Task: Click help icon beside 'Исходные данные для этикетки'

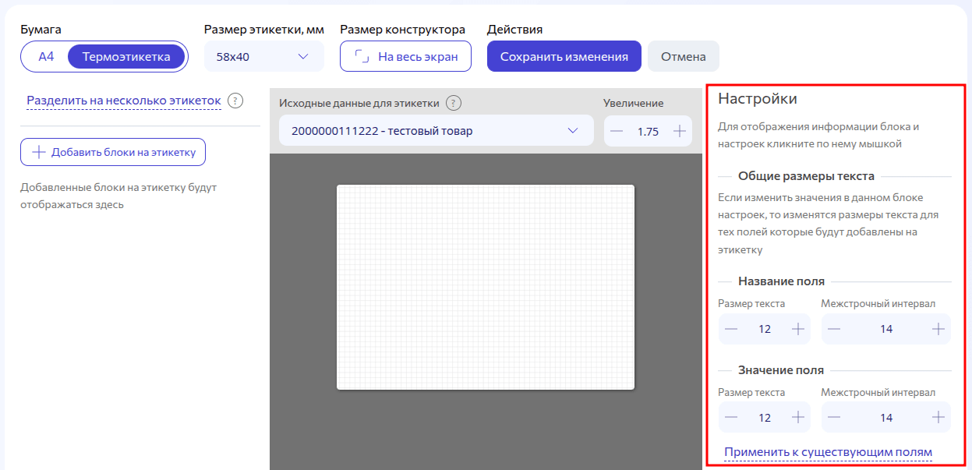Action: [454, 103]
